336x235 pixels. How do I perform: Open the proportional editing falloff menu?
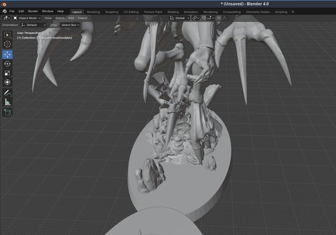pyautogui.click(x=225, y=18)
